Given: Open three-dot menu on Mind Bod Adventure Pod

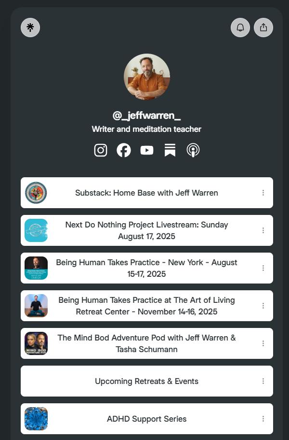Looking at the screenshot, I should (263, 343).
